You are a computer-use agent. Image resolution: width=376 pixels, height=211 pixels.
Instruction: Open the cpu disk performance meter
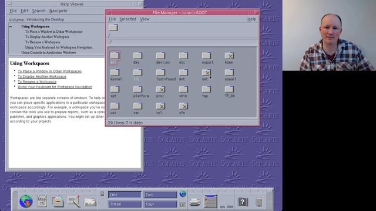[x=226, y=206]
